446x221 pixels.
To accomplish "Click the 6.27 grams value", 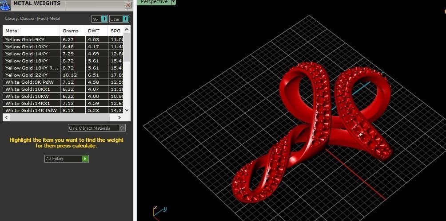I will (68, 40).
